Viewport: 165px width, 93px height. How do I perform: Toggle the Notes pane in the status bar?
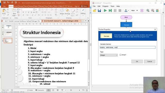[30, 90]
